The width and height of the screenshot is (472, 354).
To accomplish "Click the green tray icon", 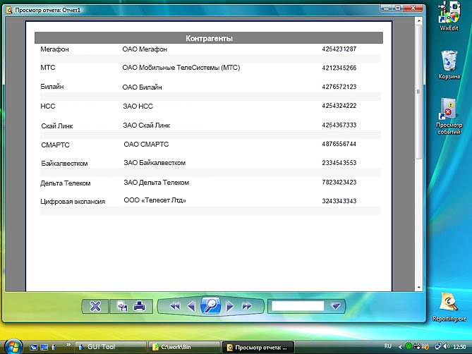I will coord(409,346).
